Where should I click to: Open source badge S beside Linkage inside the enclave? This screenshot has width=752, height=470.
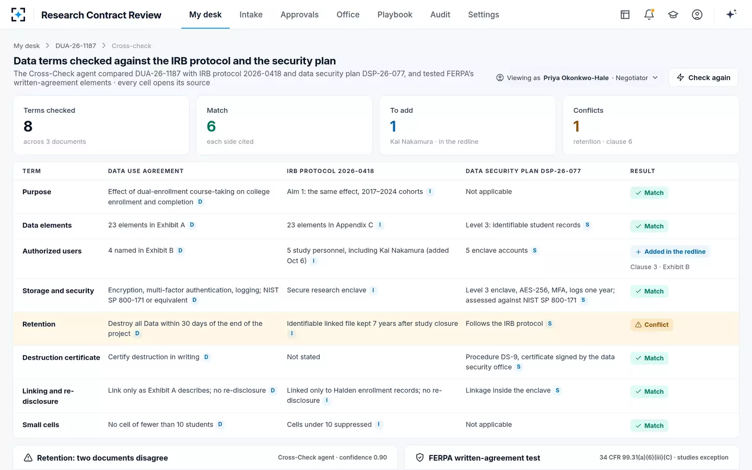558,391
